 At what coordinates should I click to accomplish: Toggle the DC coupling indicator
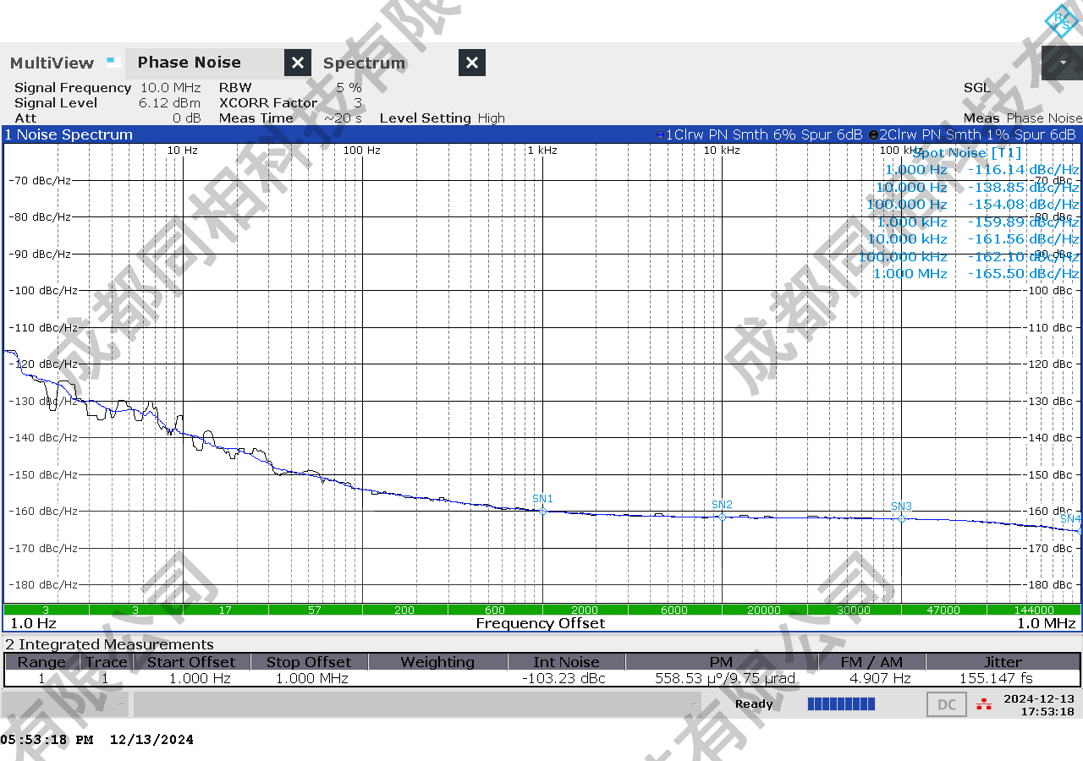click(x=947, y=704)
